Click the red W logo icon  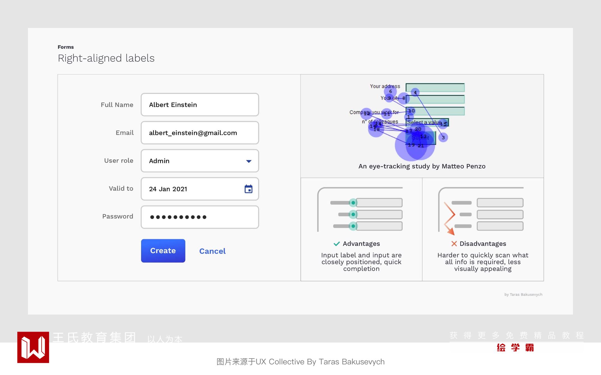point(33,347)
